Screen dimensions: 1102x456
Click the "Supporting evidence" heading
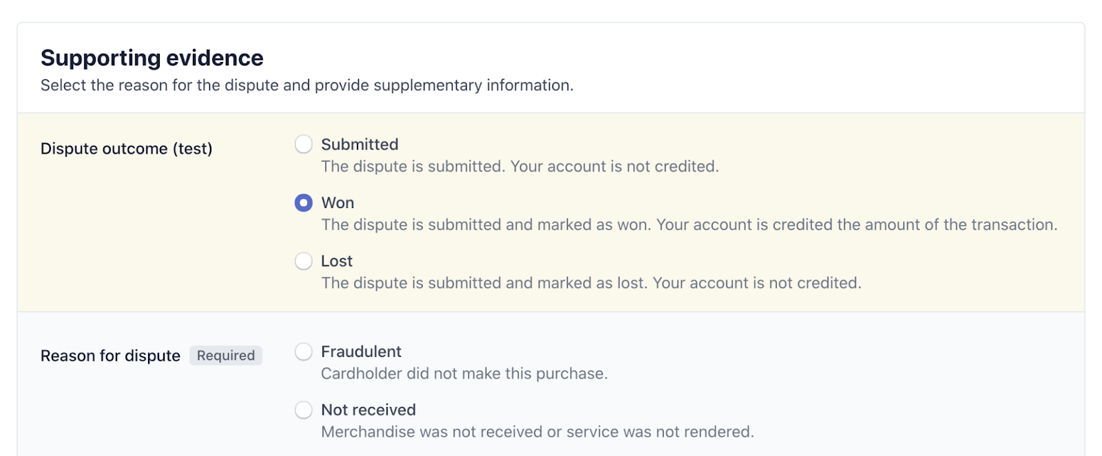(x=152, y=58)
